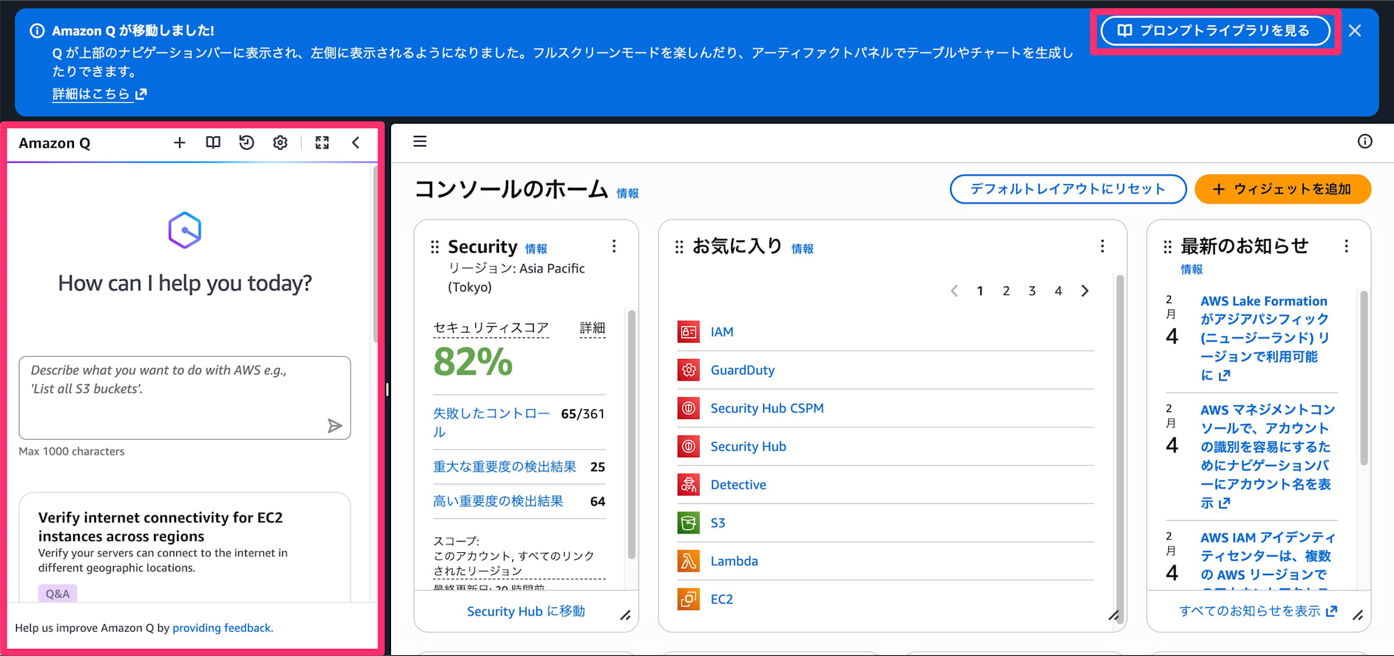Viewport: 1394px width, 656px height.
Task: Expand Amazon Q to fullscreen mode
Action: click(322, 142)
